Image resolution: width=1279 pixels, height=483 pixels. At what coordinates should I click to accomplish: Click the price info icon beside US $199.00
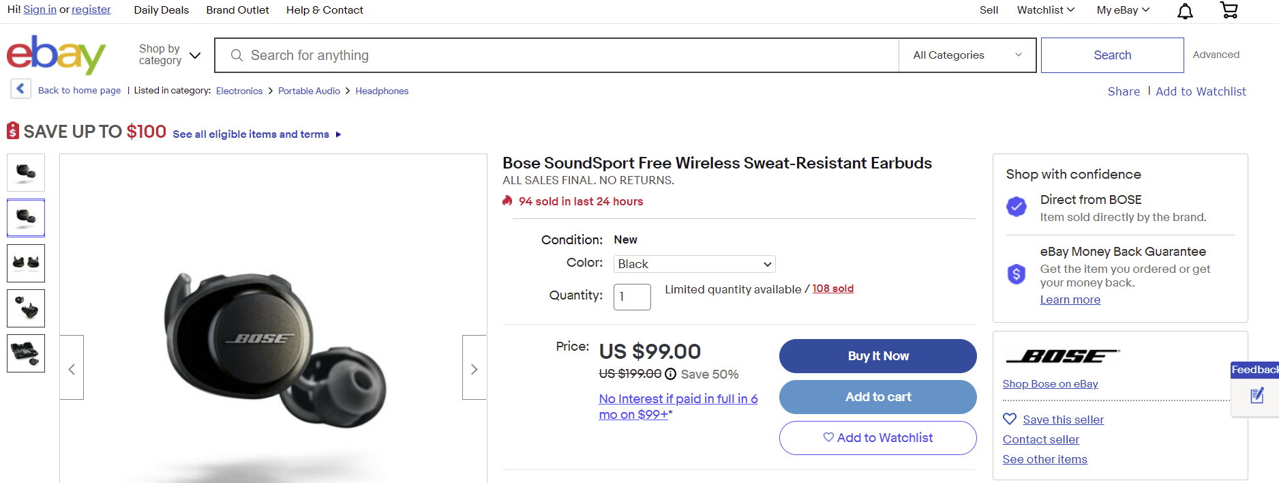(x=670, y=374)
